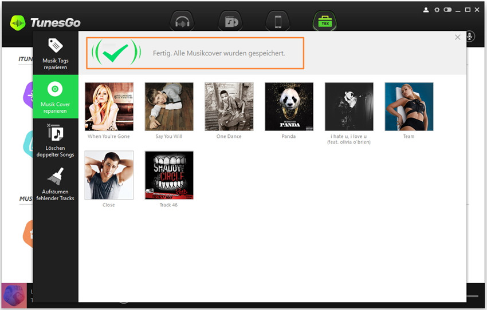Select the green toolbox tab icon
The height and width of the screenshot is (310, 487).
click(x=324, y=22)
